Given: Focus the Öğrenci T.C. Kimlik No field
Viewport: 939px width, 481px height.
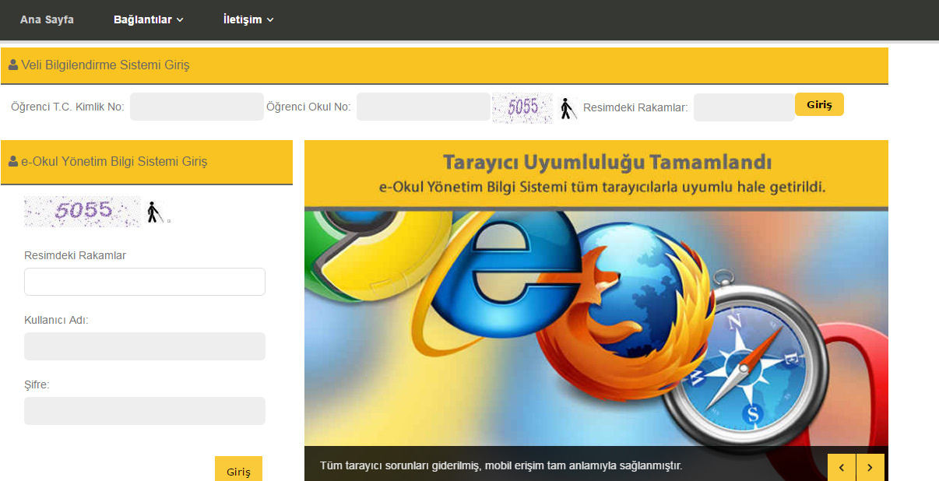Looking at the screenshot, I should (197, 107).
